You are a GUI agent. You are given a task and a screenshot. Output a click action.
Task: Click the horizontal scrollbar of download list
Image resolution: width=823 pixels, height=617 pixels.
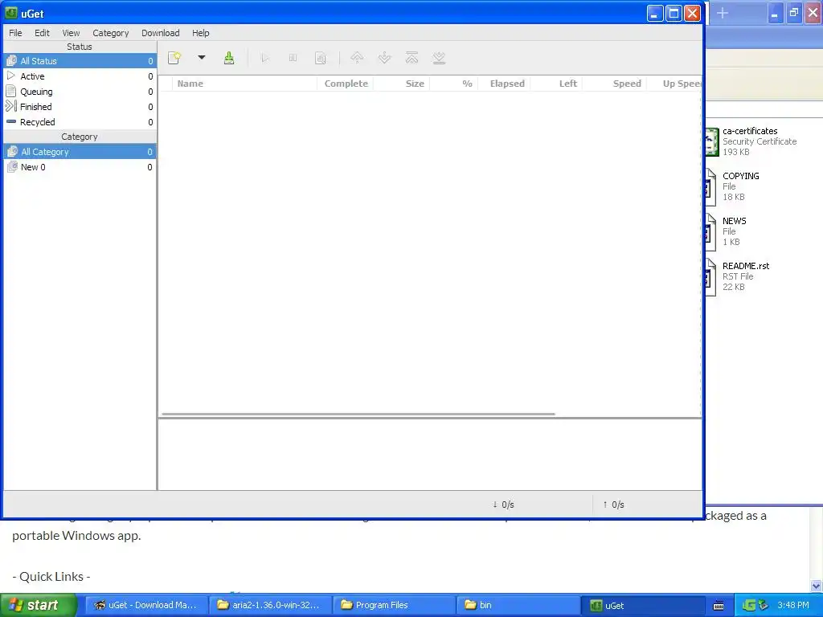click(358, 414)
